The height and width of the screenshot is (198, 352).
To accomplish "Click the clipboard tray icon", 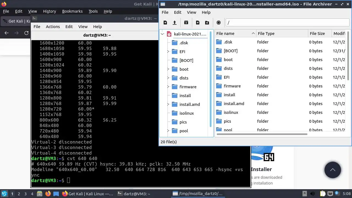I will [x=322, y=194].
